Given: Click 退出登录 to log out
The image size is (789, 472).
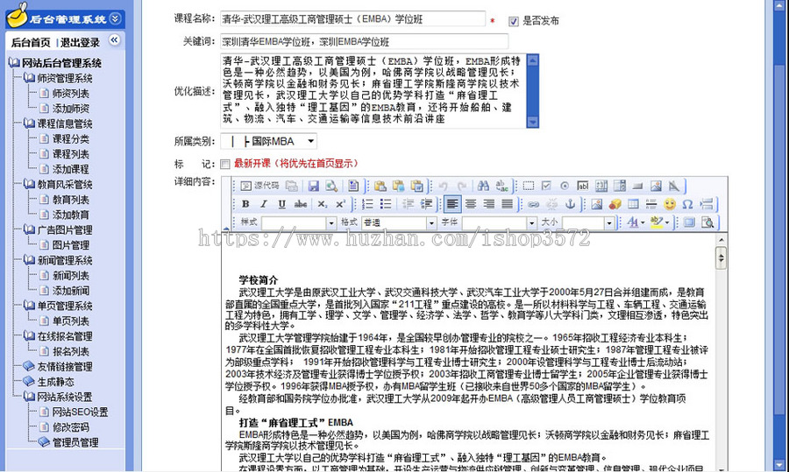Looking at the screenshot, I should pos(80,43).
